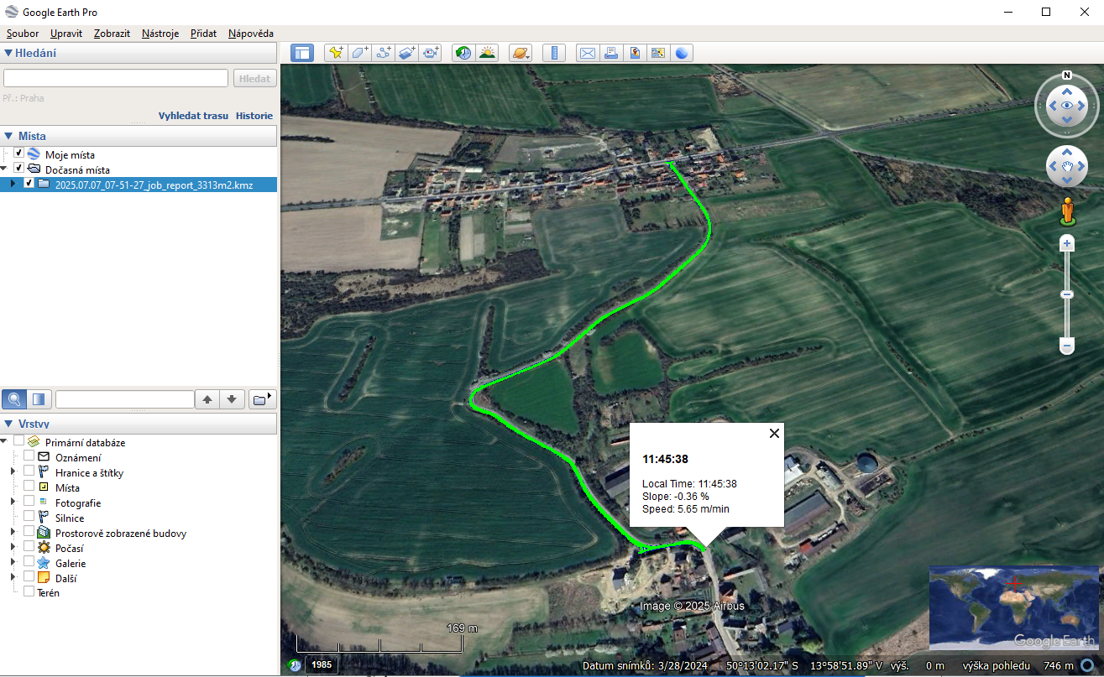Uncheck the job_report_3313m2.kmz checkbox
This screenshot has height=677, width=1104.
click(29, 184)
